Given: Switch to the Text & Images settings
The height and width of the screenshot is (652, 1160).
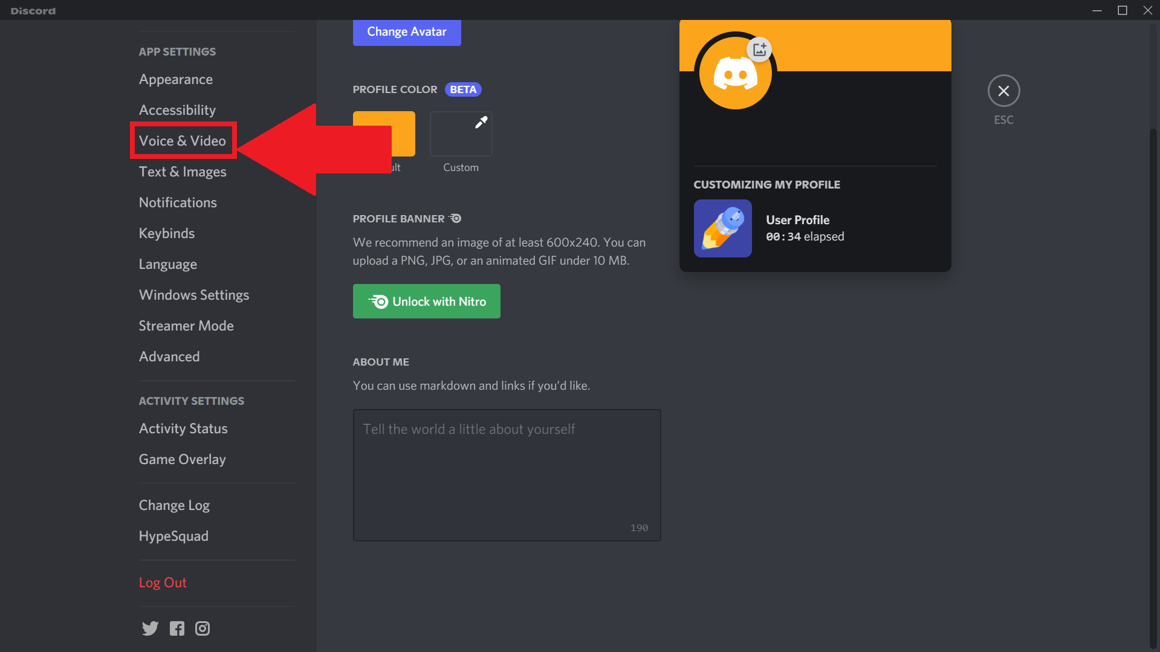Looking at the screenshot, I should pyautogui.click(x=182, y=172).
